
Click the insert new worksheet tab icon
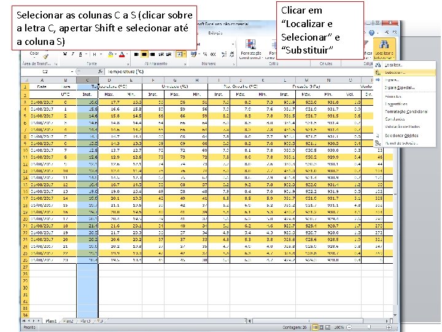coord(100,321)
